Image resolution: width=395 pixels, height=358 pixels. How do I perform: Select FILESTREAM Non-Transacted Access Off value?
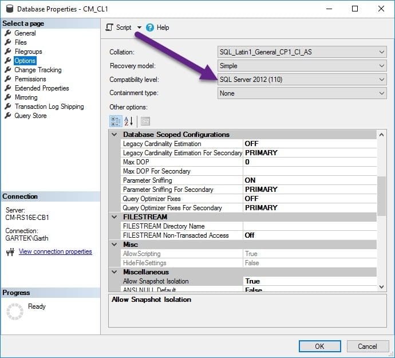click(x=310, y=235)
